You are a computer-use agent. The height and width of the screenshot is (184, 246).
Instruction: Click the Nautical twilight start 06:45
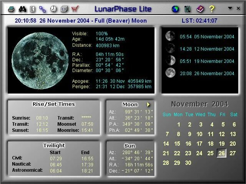pos(56,165)
